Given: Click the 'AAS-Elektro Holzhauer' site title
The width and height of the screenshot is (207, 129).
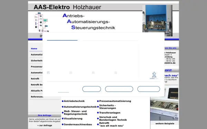Looking at the screenshot, I should [67, 7].
